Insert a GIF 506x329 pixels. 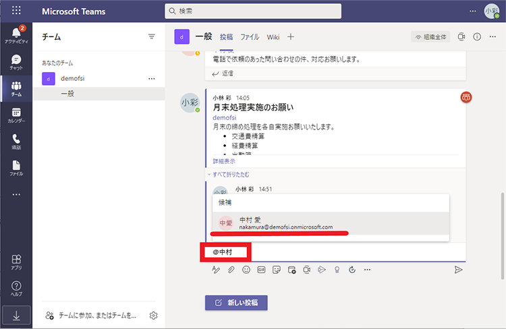(x=261, y=270)
